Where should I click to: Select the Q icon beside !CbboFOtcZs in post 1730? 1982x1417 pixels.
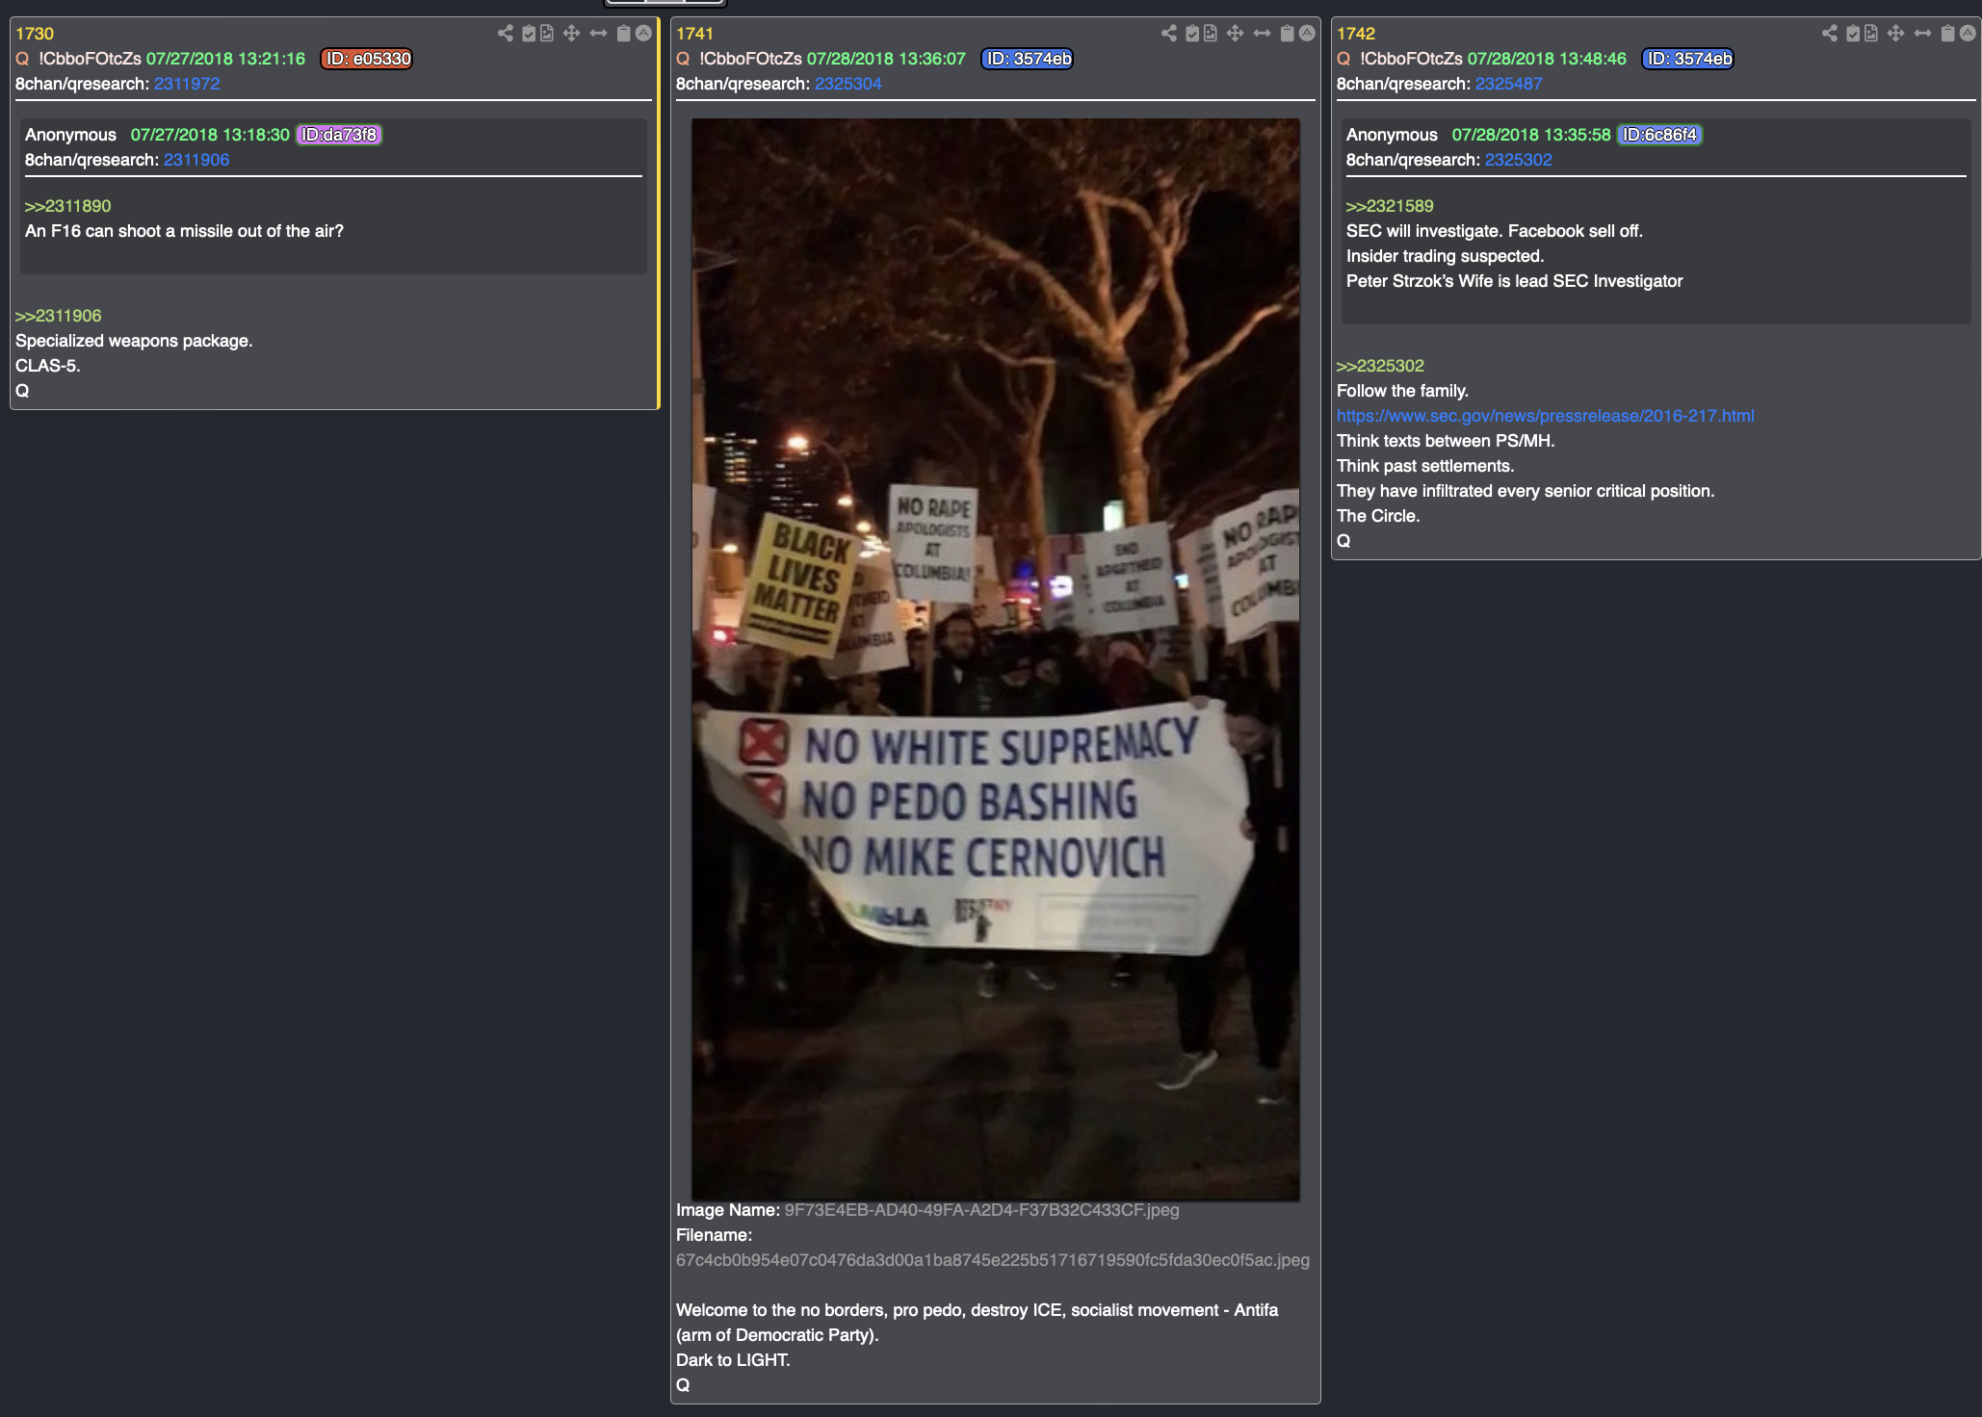[x=23, y=59]
